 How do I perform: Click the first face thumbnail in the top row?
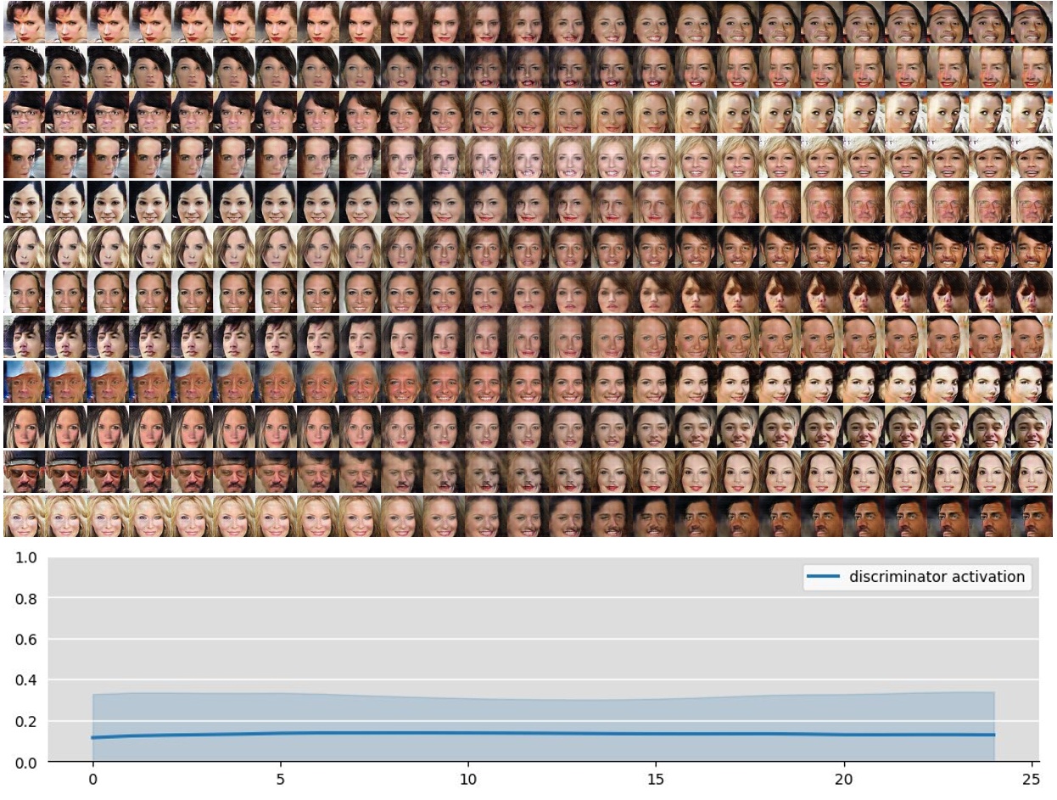pyautogui.click(x=24, y=22)
